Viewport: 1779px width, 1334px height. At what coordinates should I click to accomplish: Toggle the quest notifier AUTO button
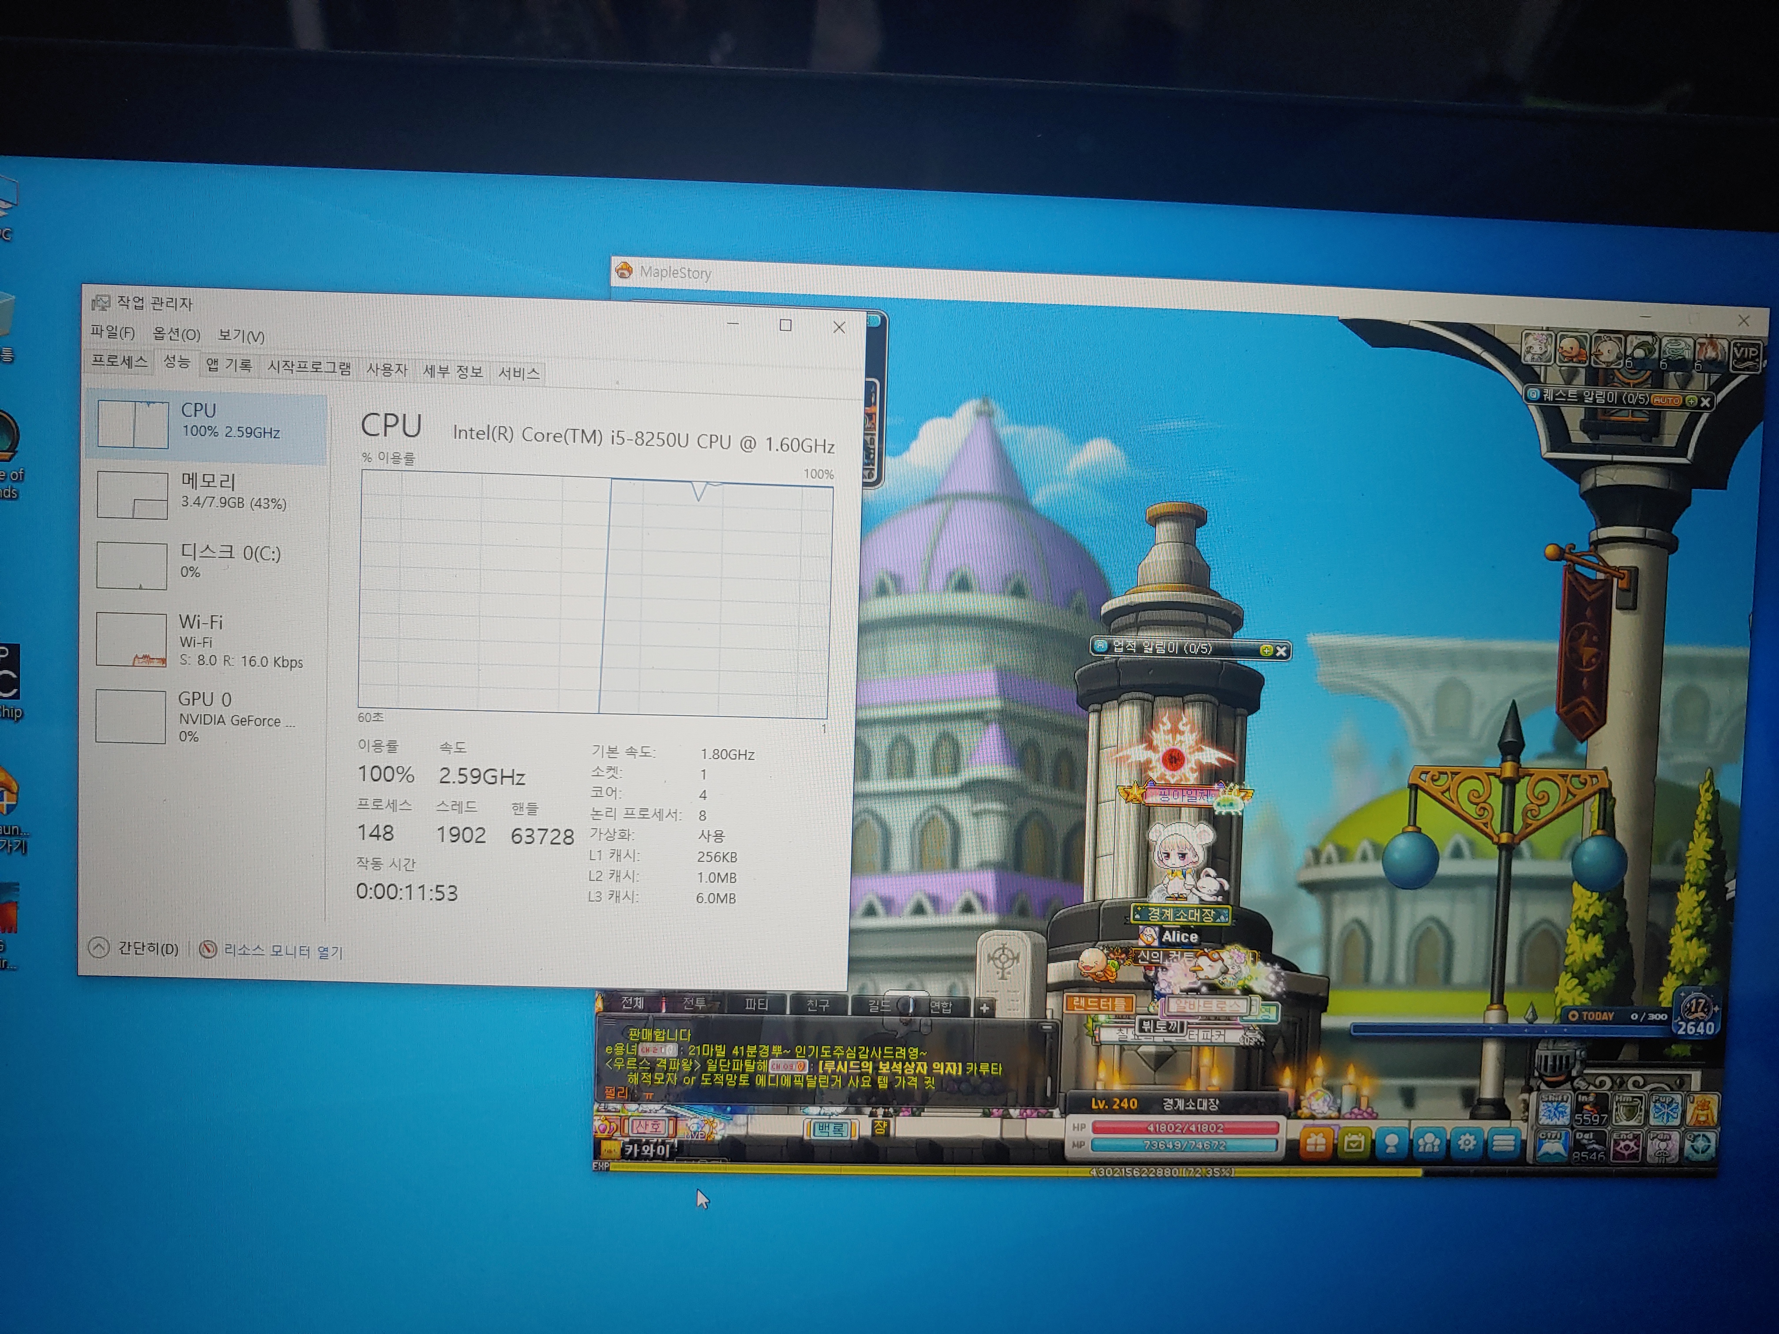1666,400
